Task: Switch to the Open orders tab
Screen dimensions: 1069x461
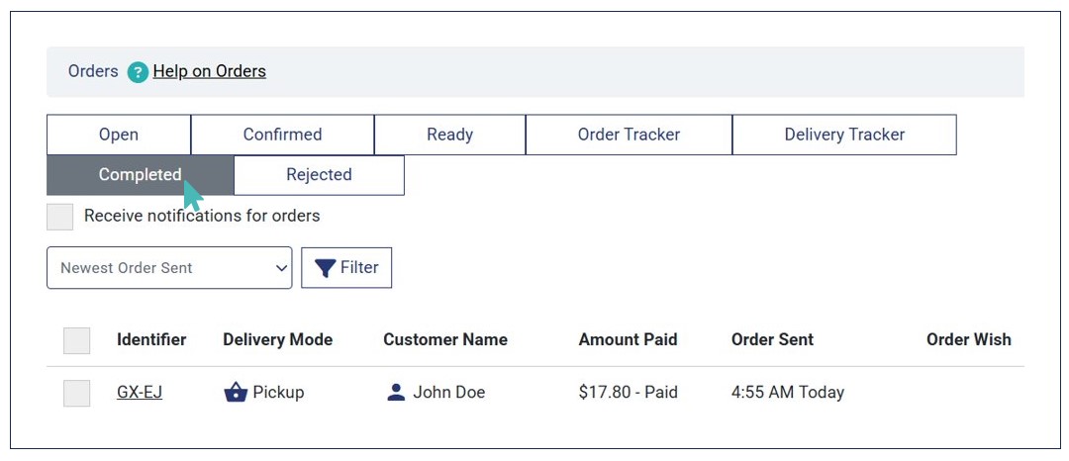Action: click(119, 135)
